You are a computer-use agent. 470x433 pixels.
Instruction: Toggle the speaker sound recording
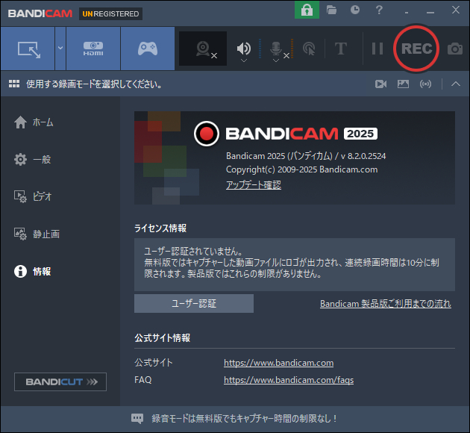click(244, 48)
